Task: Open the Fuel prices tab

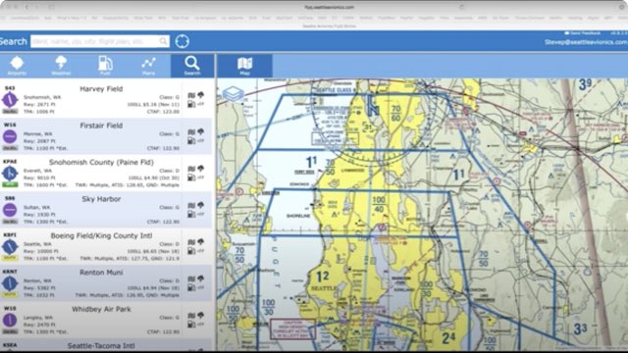Action: coord(105,66)
